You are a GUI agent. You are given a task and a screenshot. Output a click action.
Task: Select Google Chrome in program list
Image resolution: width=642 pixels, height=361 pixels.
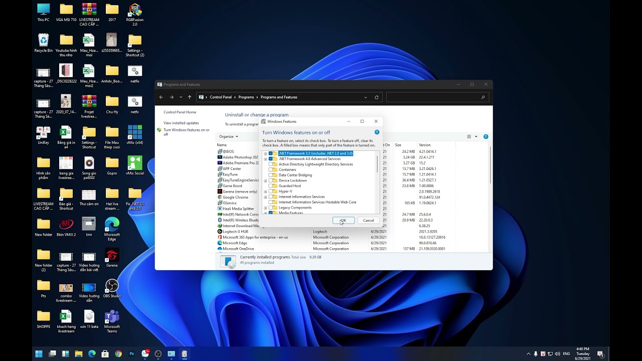235,197
